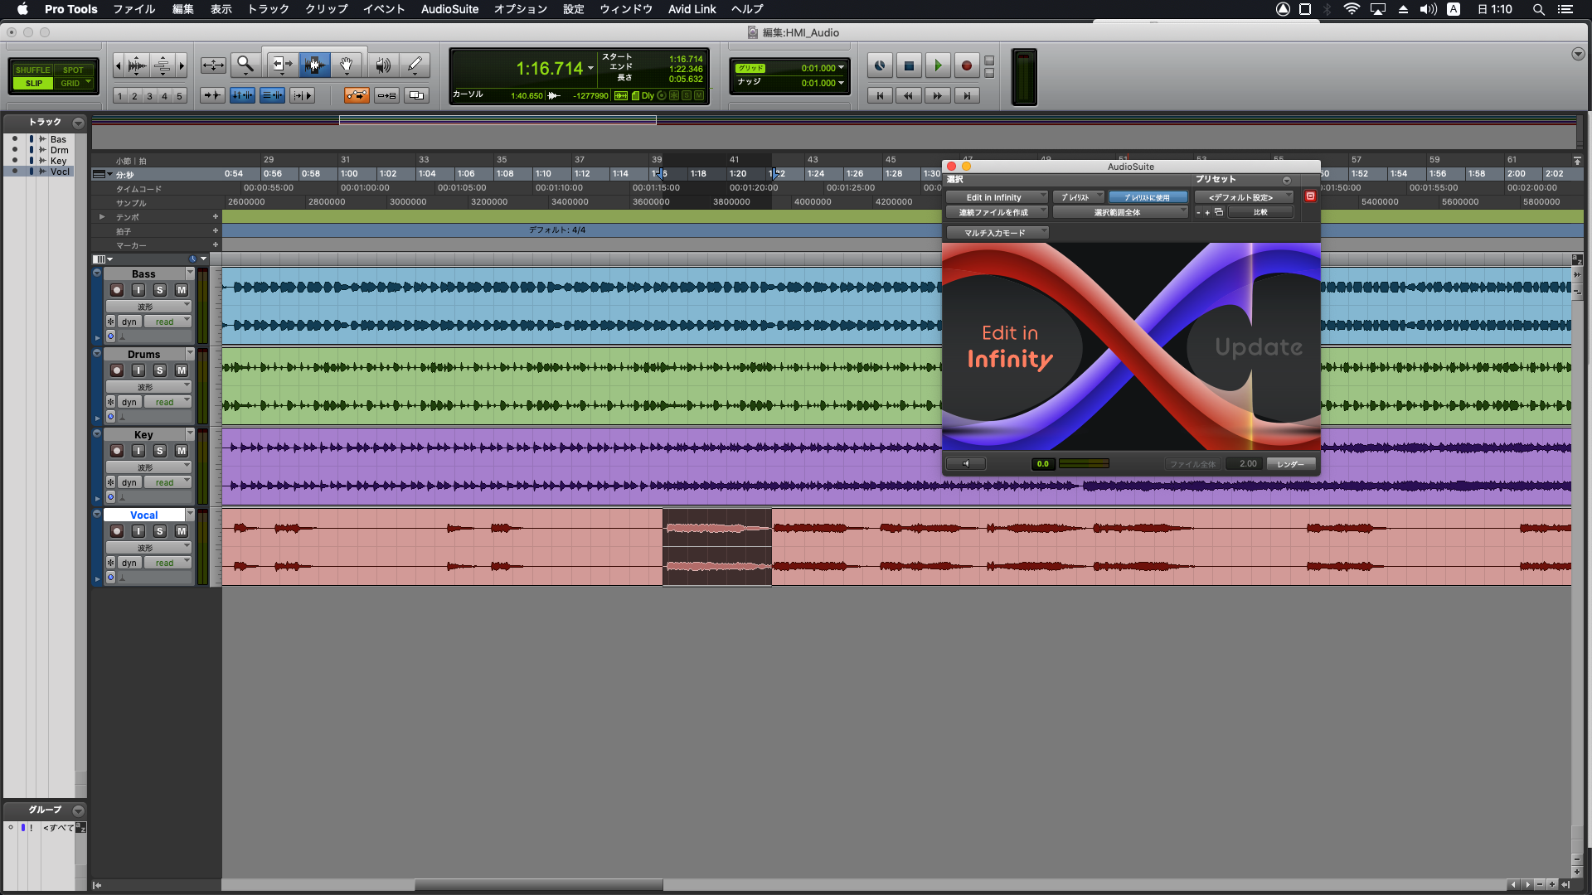Toggle the orange Automation Follows Edit icon

tap(357, 95)
